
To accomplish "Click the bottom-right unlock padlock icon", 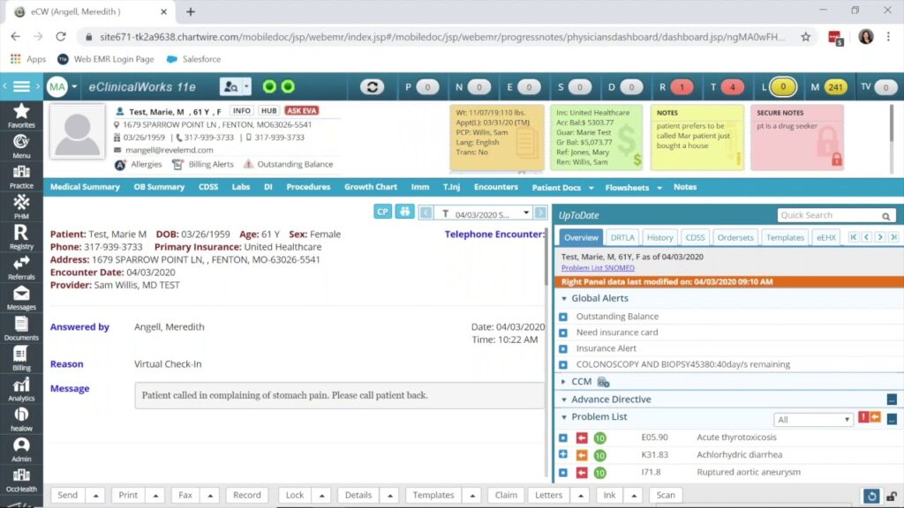I will (x=892, y=496).
